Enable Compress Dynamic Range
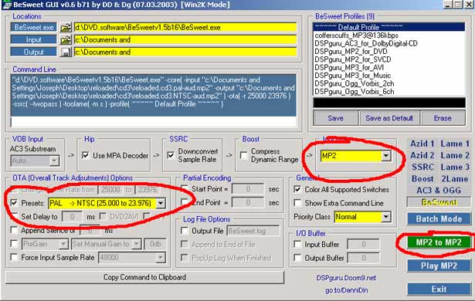This screenshot has height=301, width=475. coord(244,155)
